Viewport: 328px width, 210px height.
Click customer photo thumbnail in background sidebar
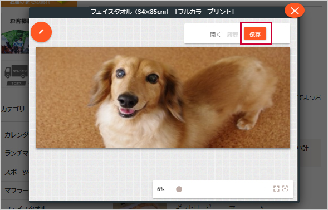pyautogui.click(x=15, y=42)
